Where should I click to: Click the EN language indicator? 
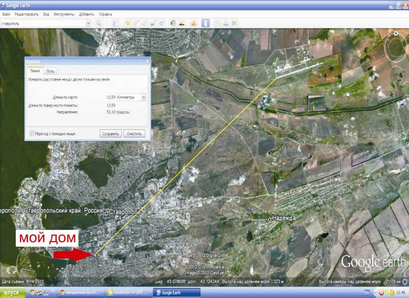coord(367,293)
